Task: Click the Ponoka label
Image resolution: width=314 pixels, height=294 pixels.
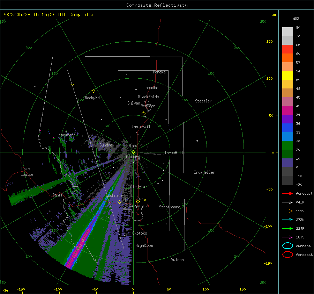Action: [159, 72]
